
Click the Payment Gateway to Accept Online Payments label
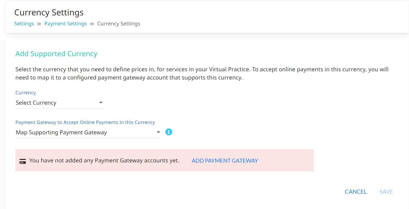tap(85, 122)
